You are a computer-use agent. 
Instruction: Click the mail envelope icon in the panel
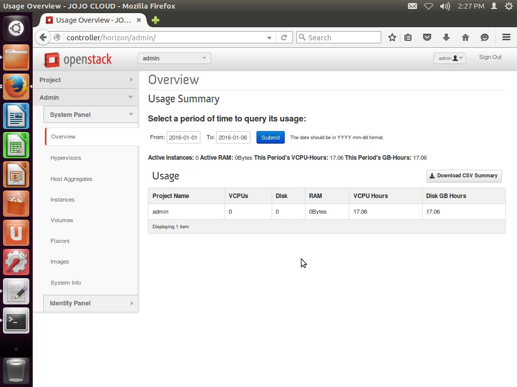[412, 6]
